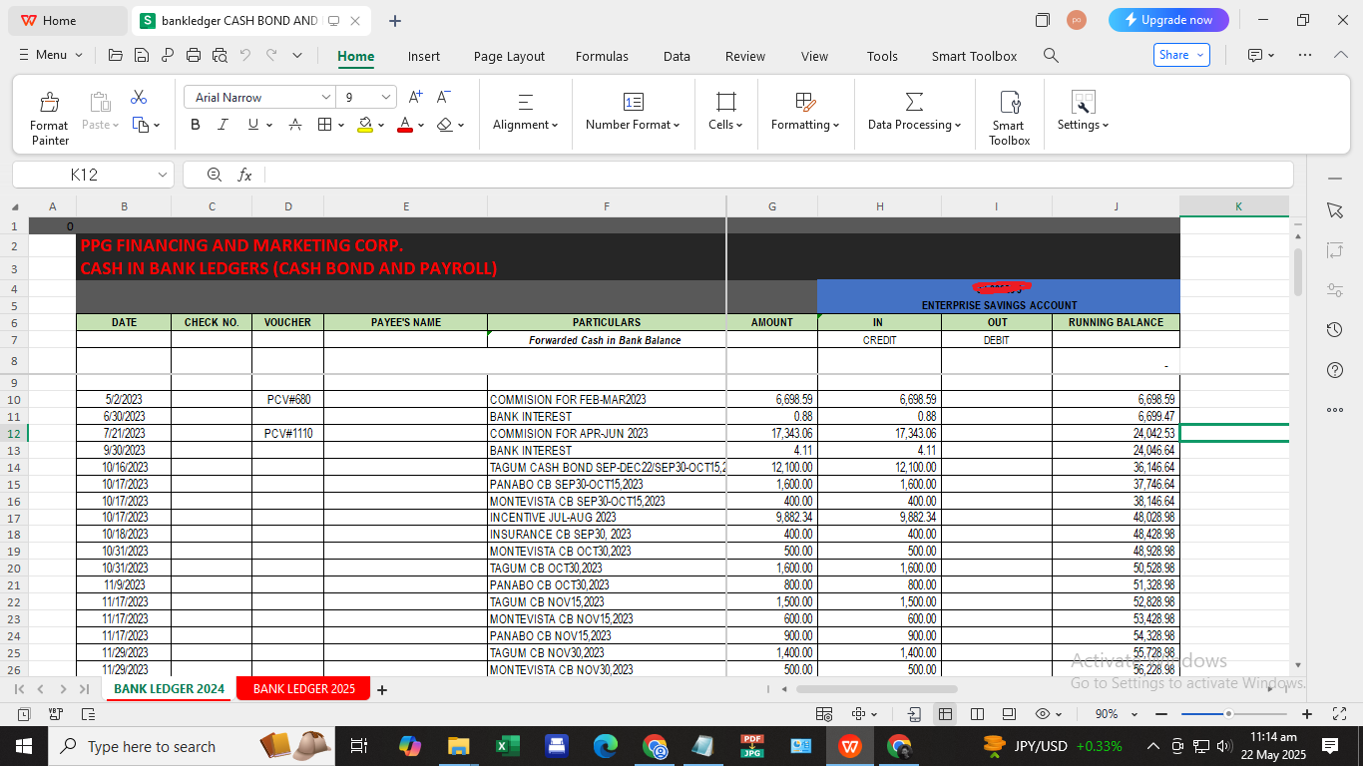Click the formula bar input field

pos(778,175)
